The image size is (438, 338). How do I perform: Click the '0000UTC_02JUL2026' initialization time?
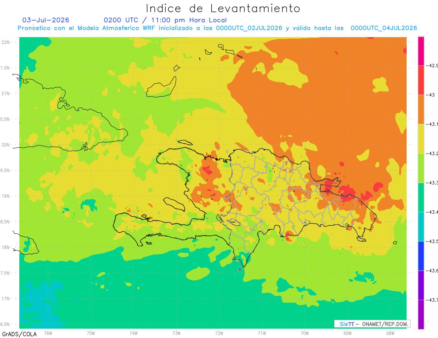pos(249,28)
